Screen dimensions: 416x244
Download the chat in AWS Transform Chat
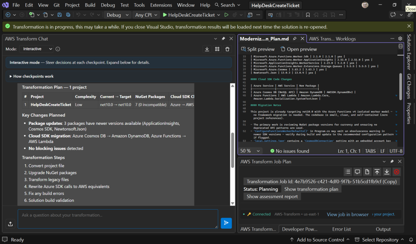click(207, 49)
